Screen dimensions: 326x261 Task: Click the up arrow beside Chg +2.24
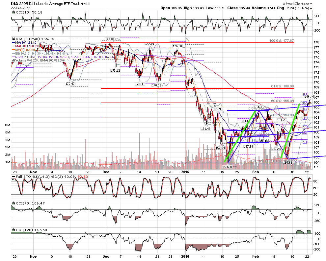click(311, 8)
